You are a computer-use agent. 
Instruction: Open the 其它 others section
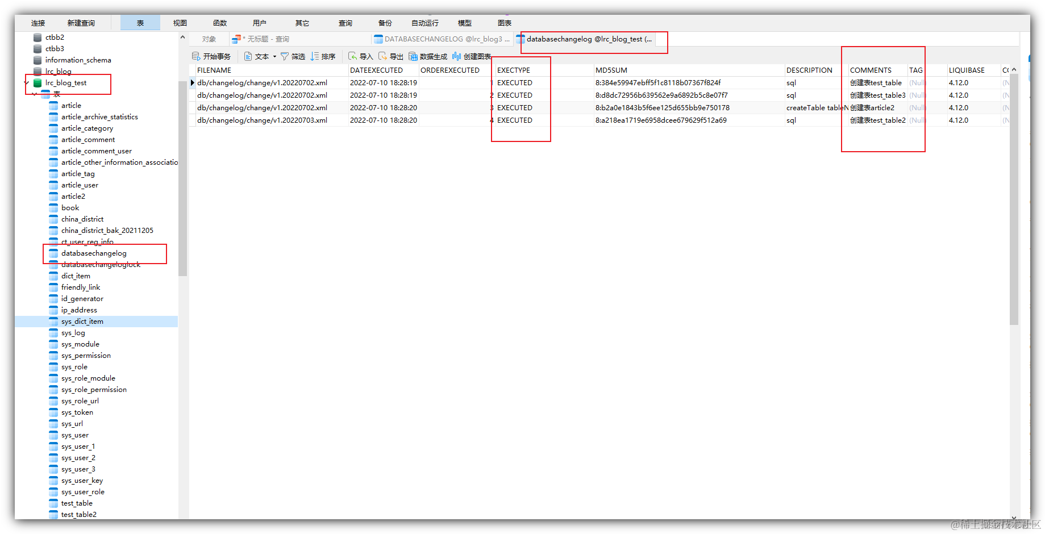point(302,23)
